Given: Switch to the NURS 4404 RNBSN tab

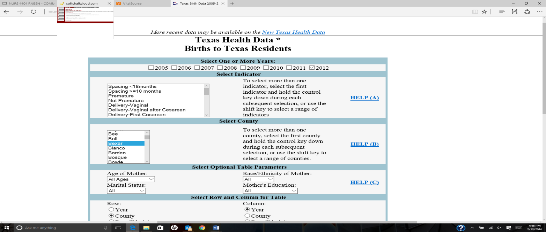Looking at the screenshot, I should point(27,3).
